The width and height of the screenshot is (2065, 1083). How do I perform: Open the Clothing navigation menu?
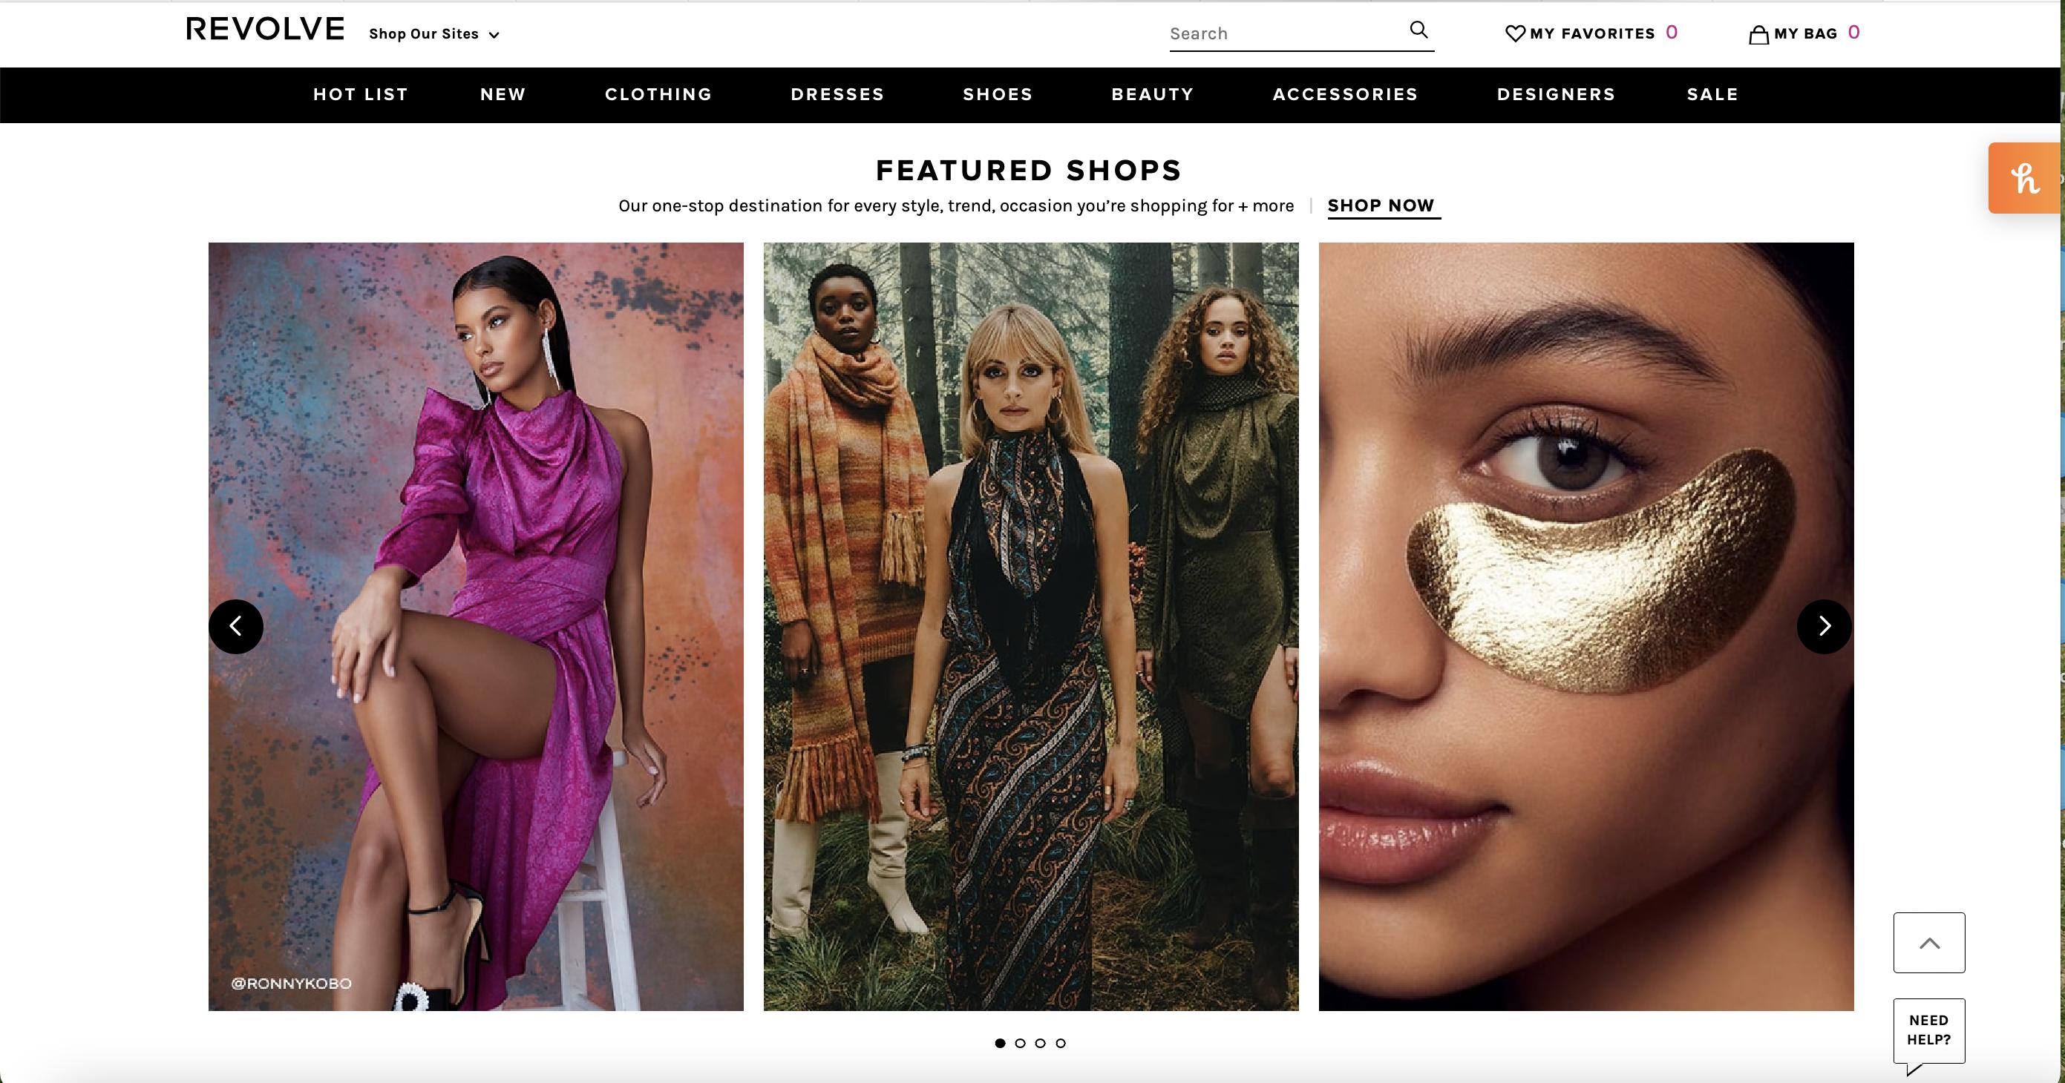(658, 94)
